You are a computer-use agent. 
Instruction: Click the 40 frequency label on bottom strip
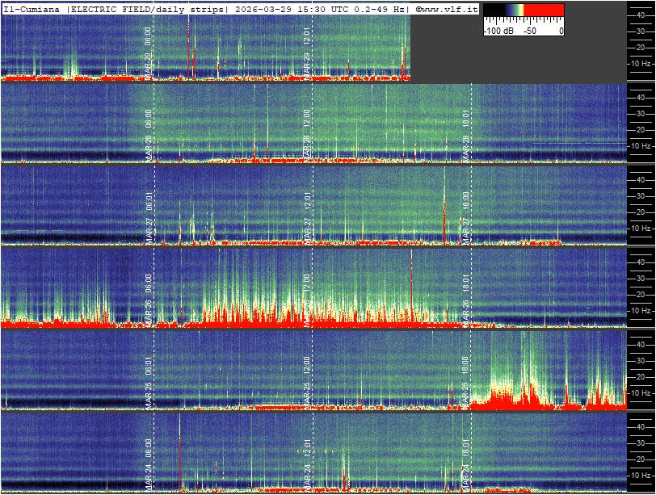pyautogui.click(x=638, y=426)
